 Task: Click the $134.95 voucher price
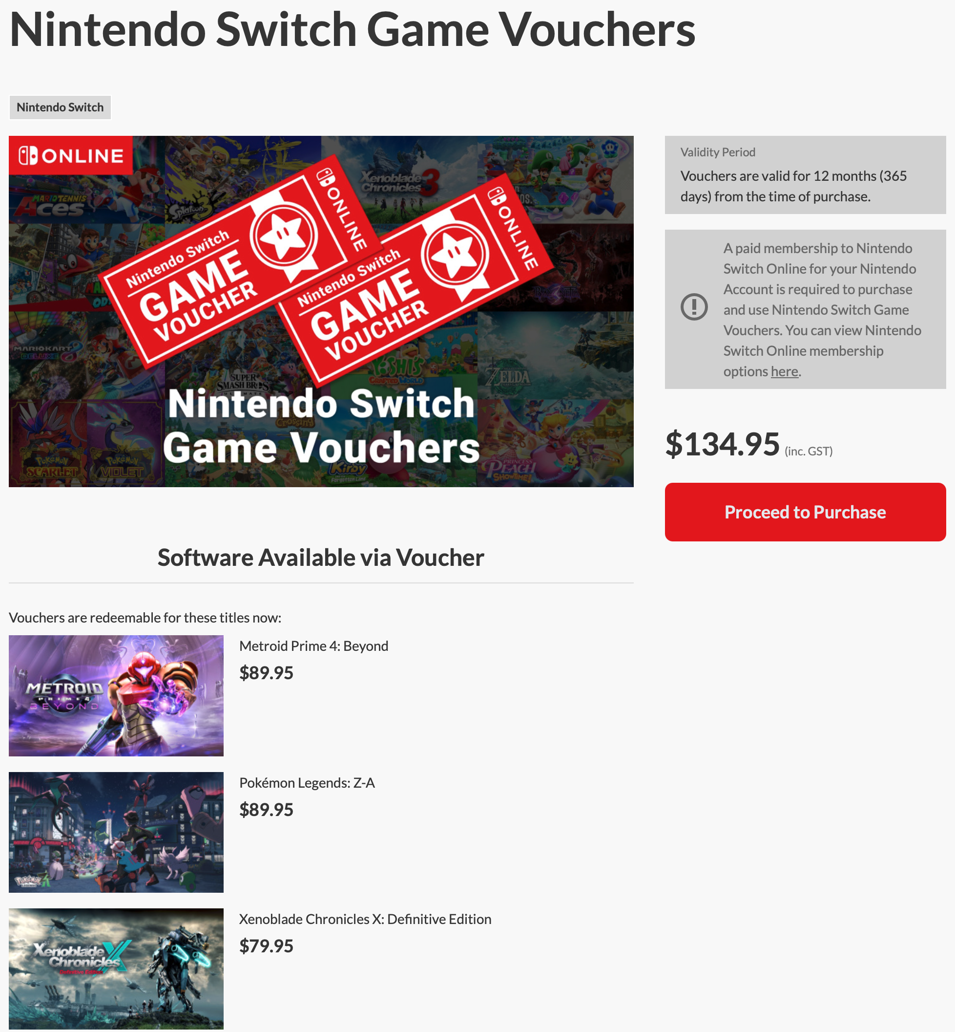[x=722, y=444]
